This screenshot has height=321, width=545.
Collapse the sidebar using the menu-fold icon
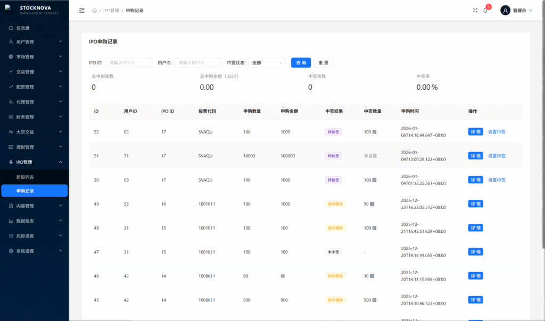coord(81,10)
